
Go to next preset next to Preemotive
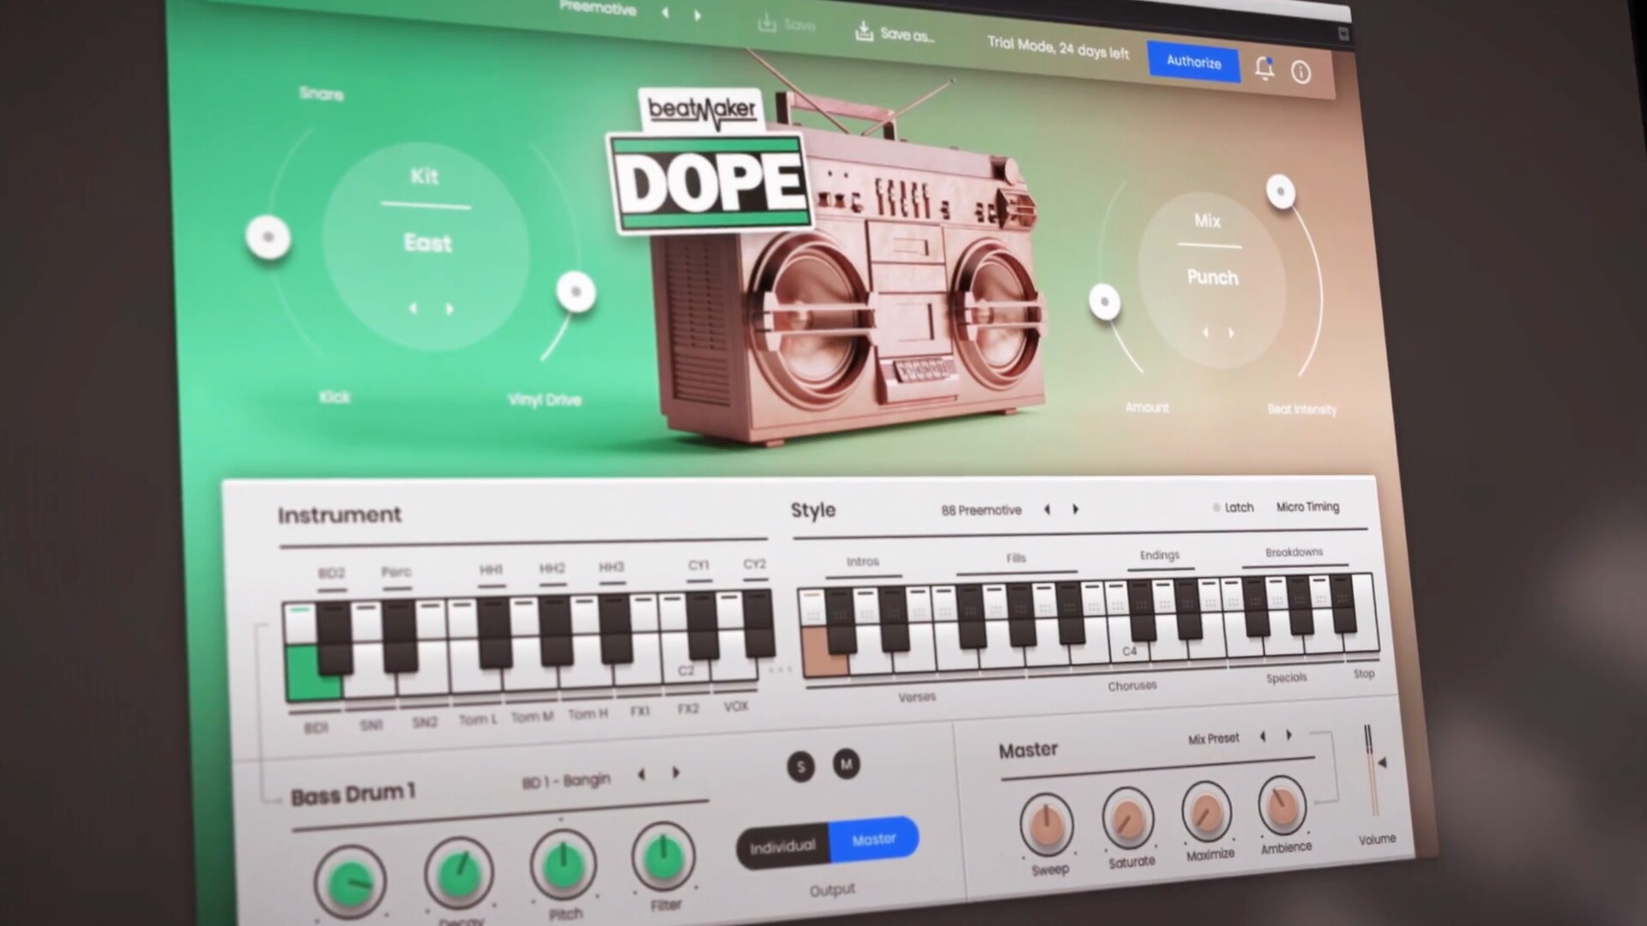[x=697, y=15]
